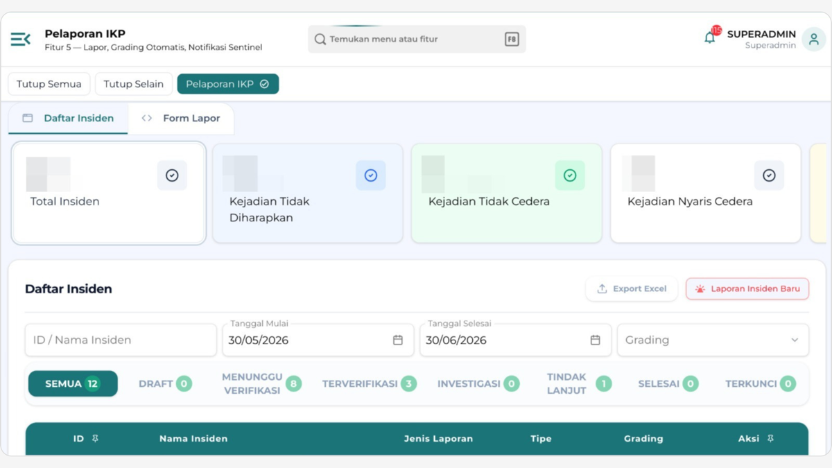The width and height of the screenshot is (832, 468).
Task: Focus the ID / Nama Insiden field
Action: click(x=121, y=340)
